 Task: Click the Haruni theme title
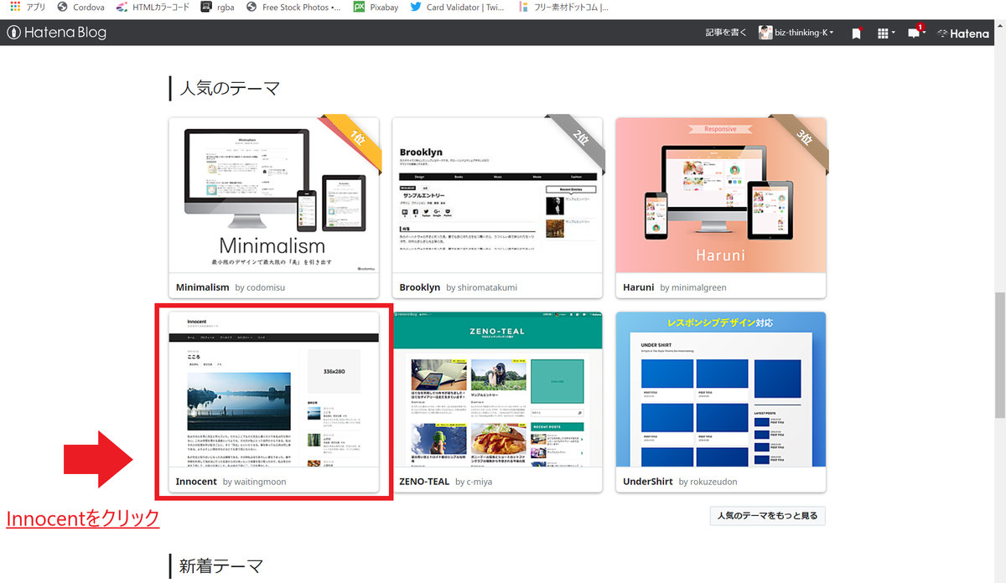pyautogui.click(x=638, y=287)
